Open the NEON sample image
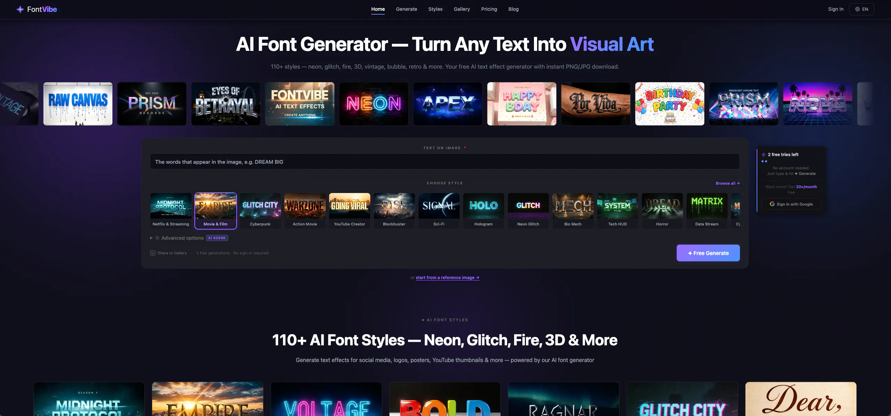 click(374, 104)
